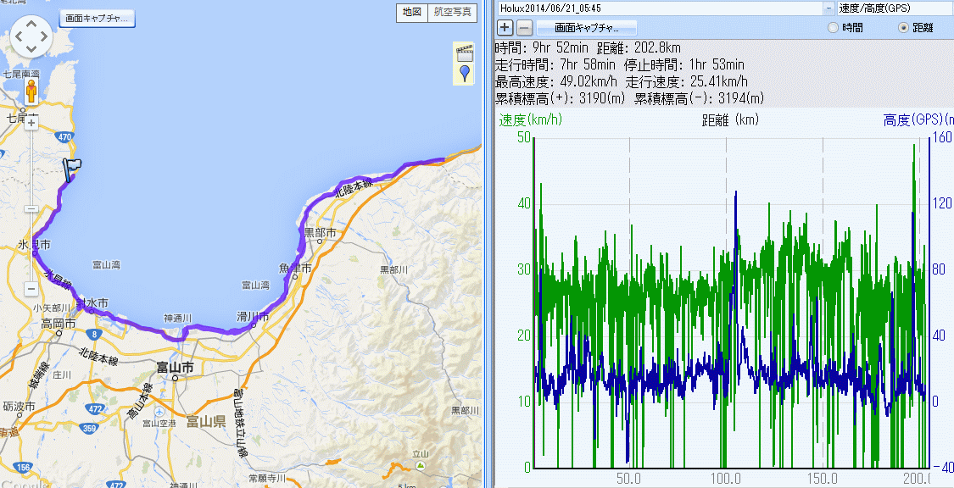Click the blue pin marker icon
Screen dimensions: 954x488
464,73
